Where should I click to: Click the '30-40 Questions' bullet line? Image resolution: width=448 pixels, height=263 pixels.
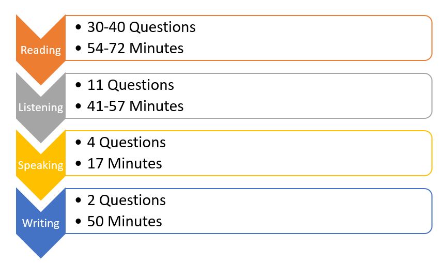click(x=136, y=27)
